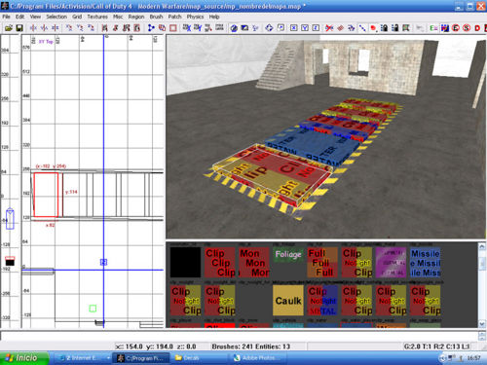Toggle the Y axis lock button
The width and height of the screenshot is (487, 365).
305,28
